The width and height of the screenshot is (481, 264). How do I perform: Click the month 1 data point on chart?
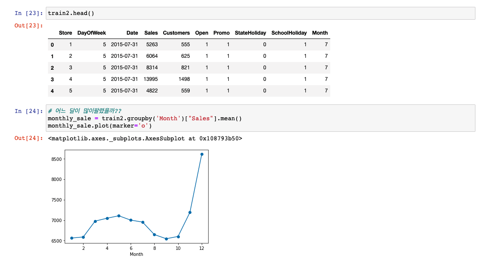(72, 238)
